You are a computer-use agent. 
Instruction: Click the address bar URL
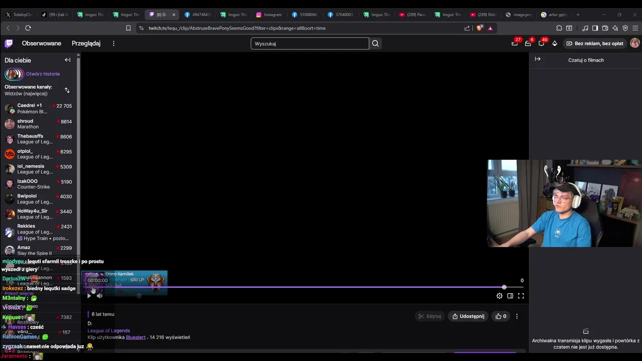[237, 28]
